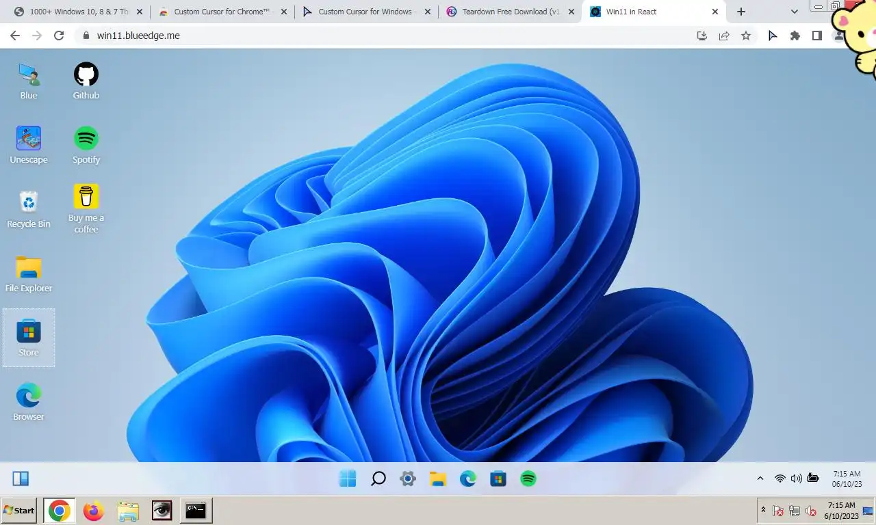Open the Chrome extensions puzzle menu

pos(795,36)
